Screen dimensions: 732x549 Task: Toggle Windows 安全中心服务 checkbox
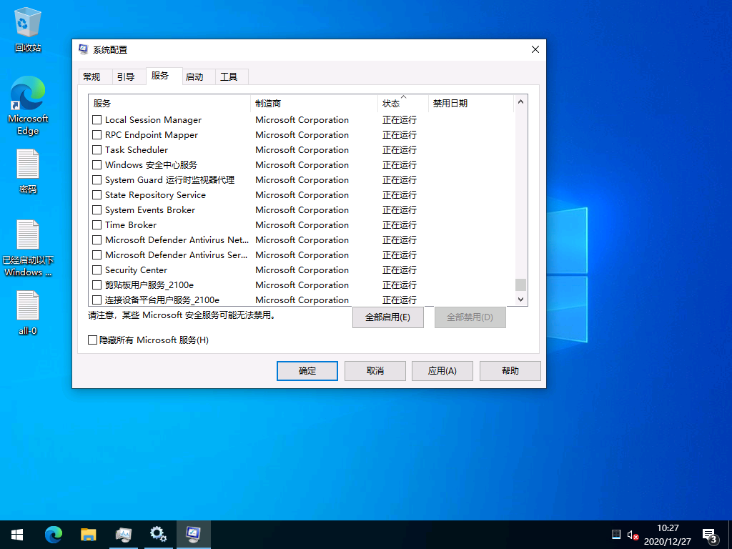coord(97,165)
